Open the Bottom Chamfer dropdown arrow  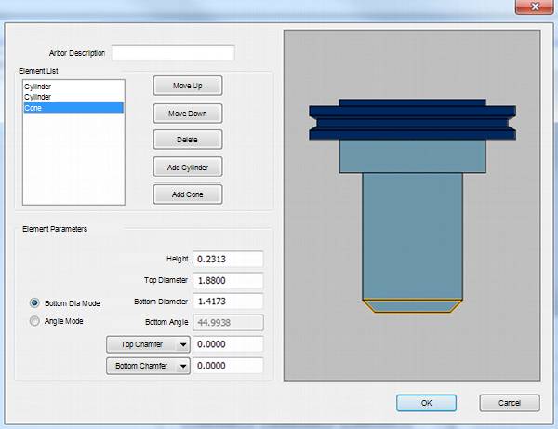pos(183,366)
